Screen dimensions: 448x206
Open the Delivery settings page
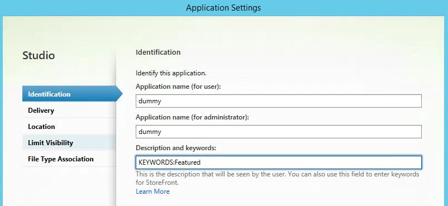click(x=69, y=111)
